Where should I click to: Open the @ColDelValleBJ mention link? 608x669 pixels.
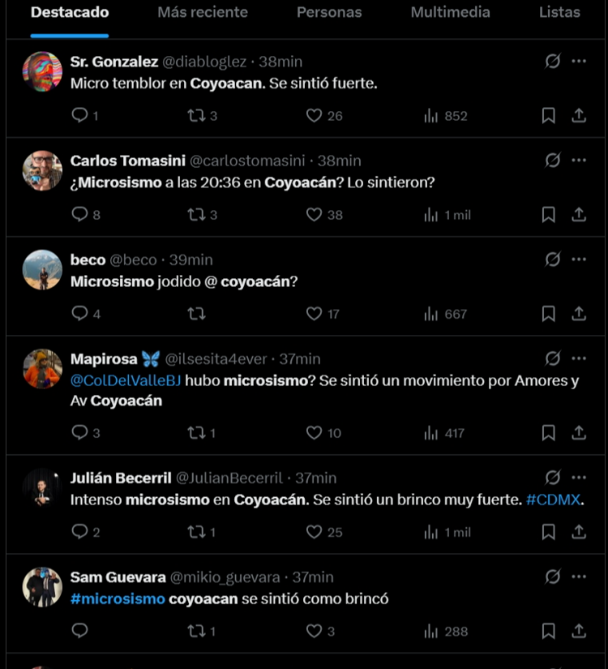click(x=126, y=380)
